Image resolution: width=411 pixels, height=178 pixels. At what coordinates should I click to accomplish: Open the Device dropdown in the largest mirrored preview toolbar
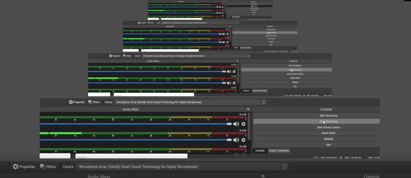(x=191, y=102)
